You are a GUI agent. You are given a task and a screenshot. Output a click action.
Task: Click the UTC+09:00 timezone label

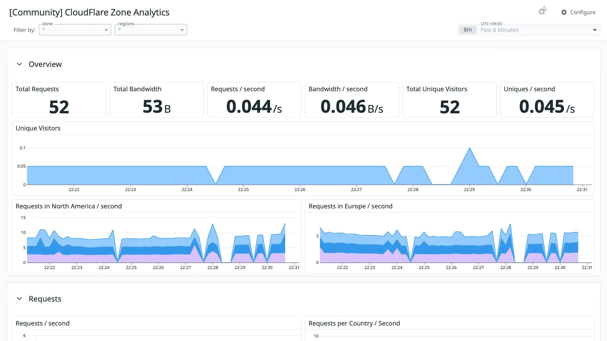point(491,24)
